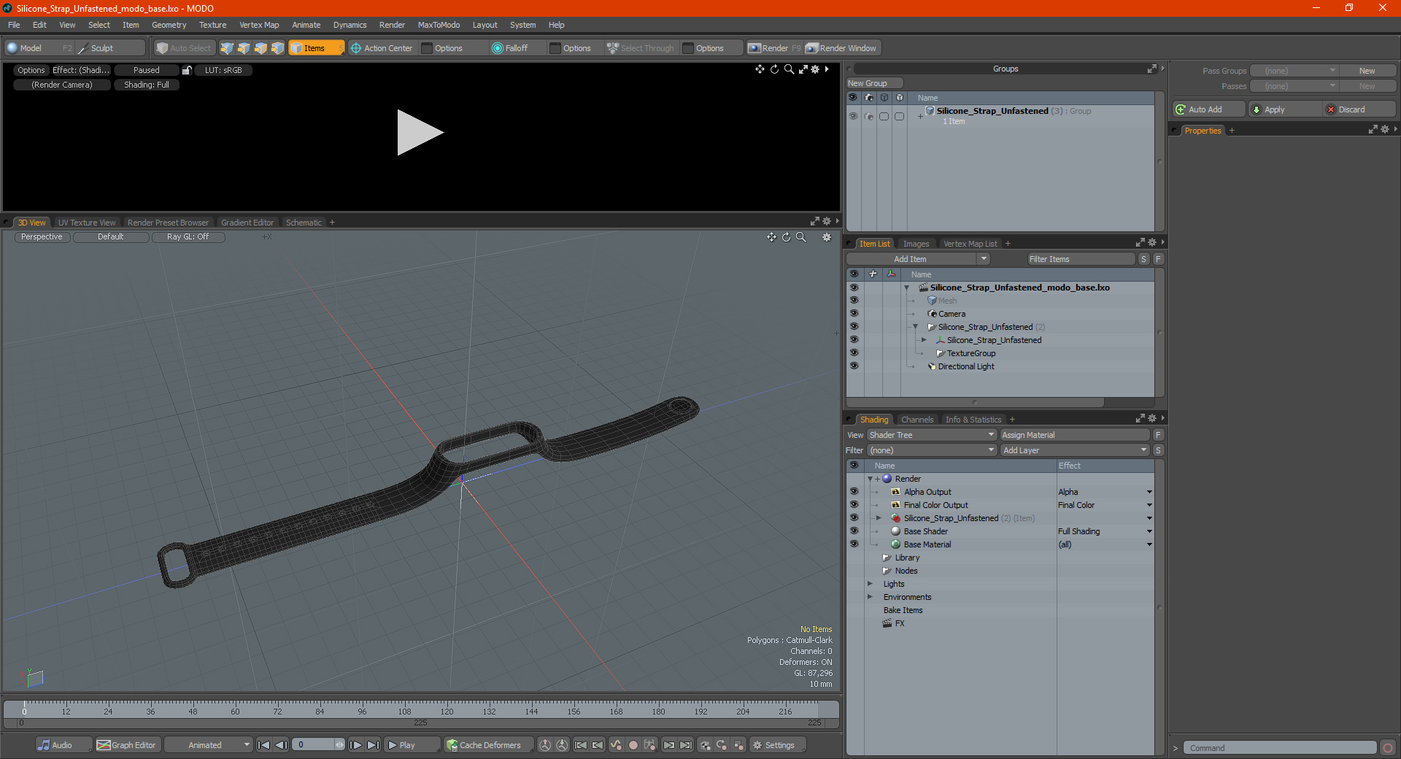
Task: Go to first frame
Action: [x=264, y=745]
